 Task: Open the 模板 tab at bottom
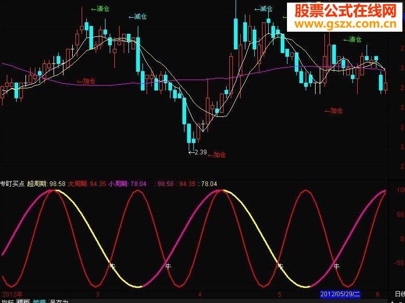[x=23, y=301]
